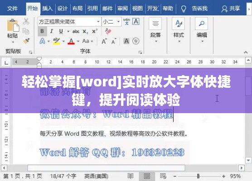Viewport: 252px width, 181px height.
Task: Click the zoom slider handle in status bar
Action: [x=199, y=176]
